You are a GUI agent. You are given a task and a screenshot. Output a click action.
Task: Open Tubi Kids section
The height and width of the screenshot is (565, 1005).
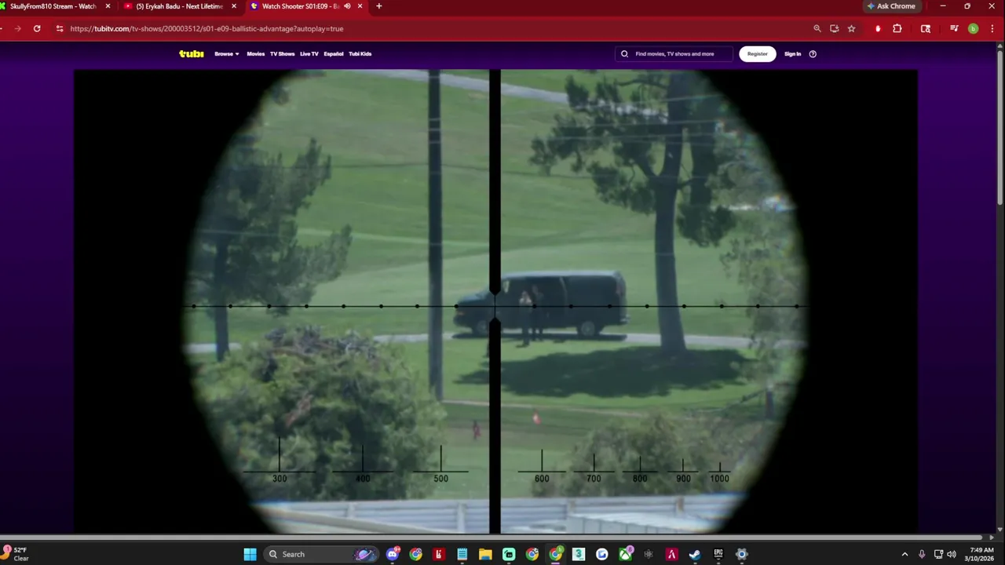pyautogui.click(x=360, y=54)
